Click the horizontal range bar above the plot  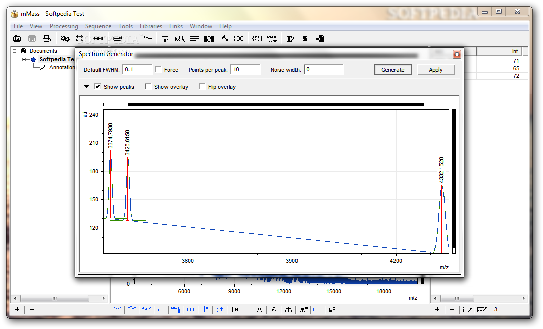276,104
